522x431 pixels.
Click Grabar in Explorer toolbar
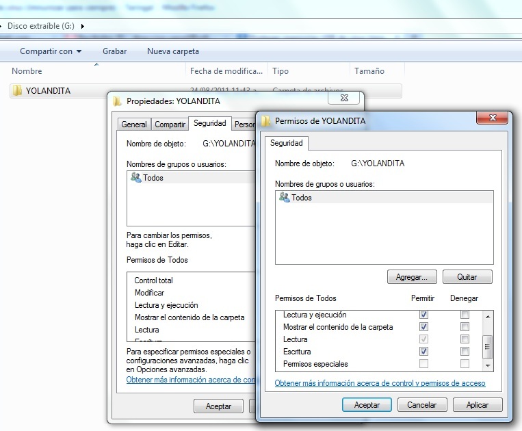114,51
